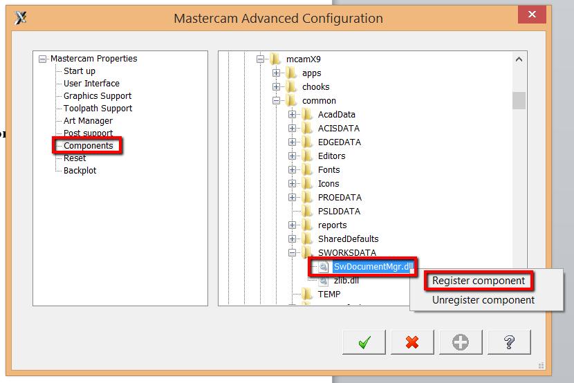The height and width of the screenshot is (383, 574).
Task: Expand the EDGEDATA folder node
Action: tap(292, 142)
